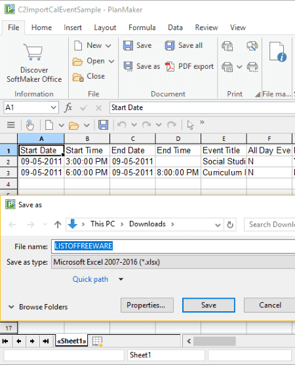Click the Open folder icon in ribbon
295x365 pixels.
(x=77, y=62)
